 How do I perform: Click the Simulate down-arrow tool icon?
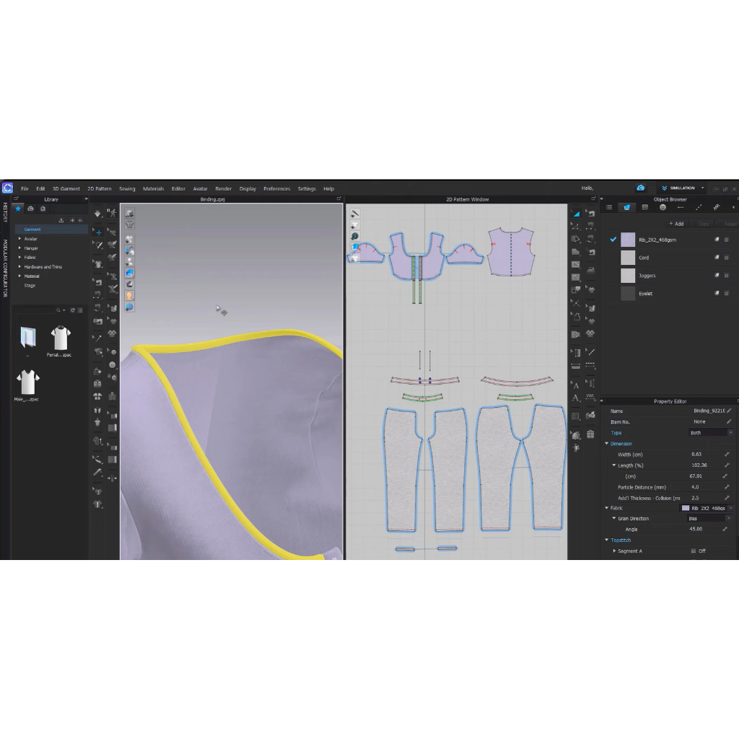(98, 214)
